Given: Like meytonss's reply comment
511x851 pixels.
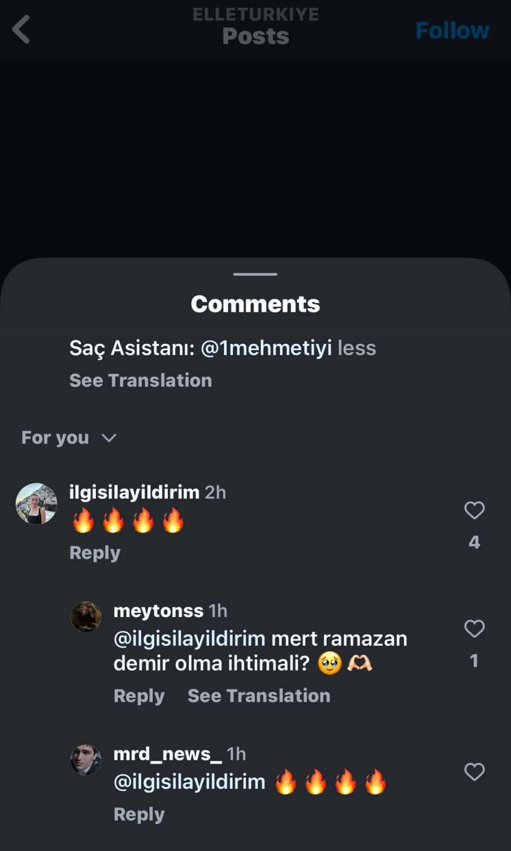Looking at the screenshot, I should point(474,629).
